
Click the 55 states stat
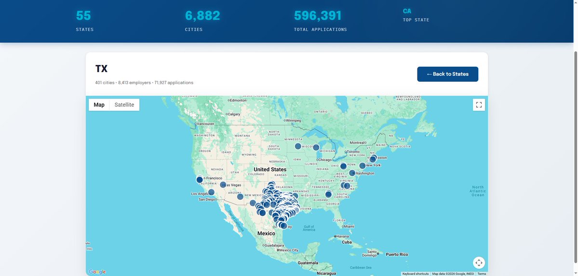point(83,16)
